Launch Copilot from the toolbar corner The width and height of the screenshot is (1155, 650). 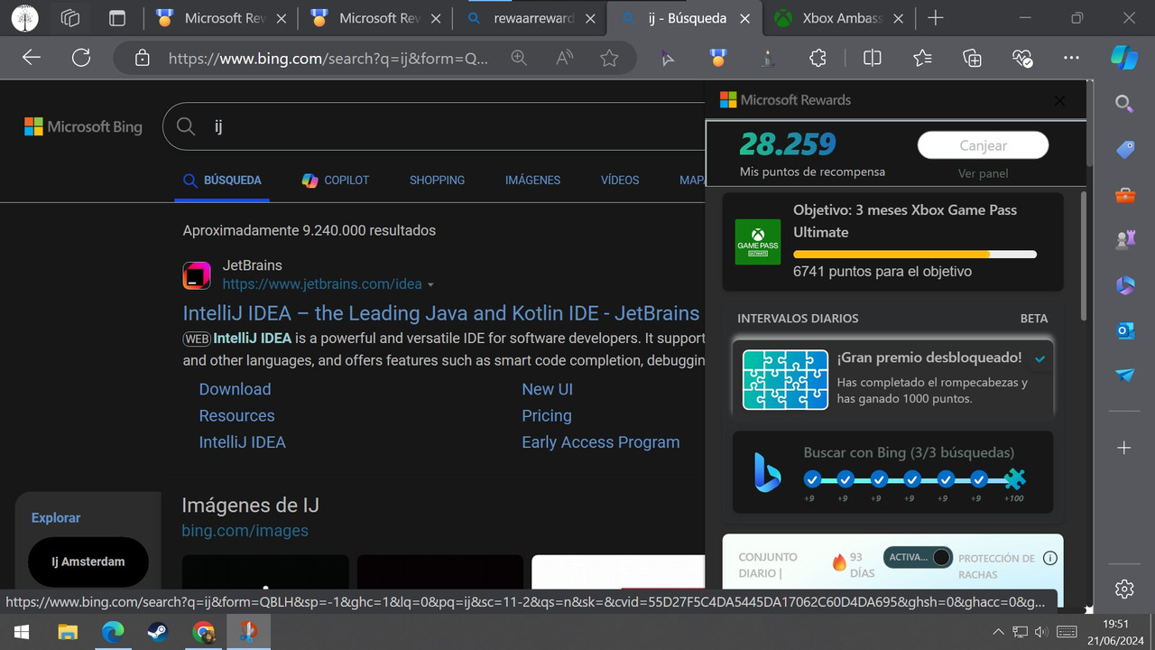[1123, 57]
